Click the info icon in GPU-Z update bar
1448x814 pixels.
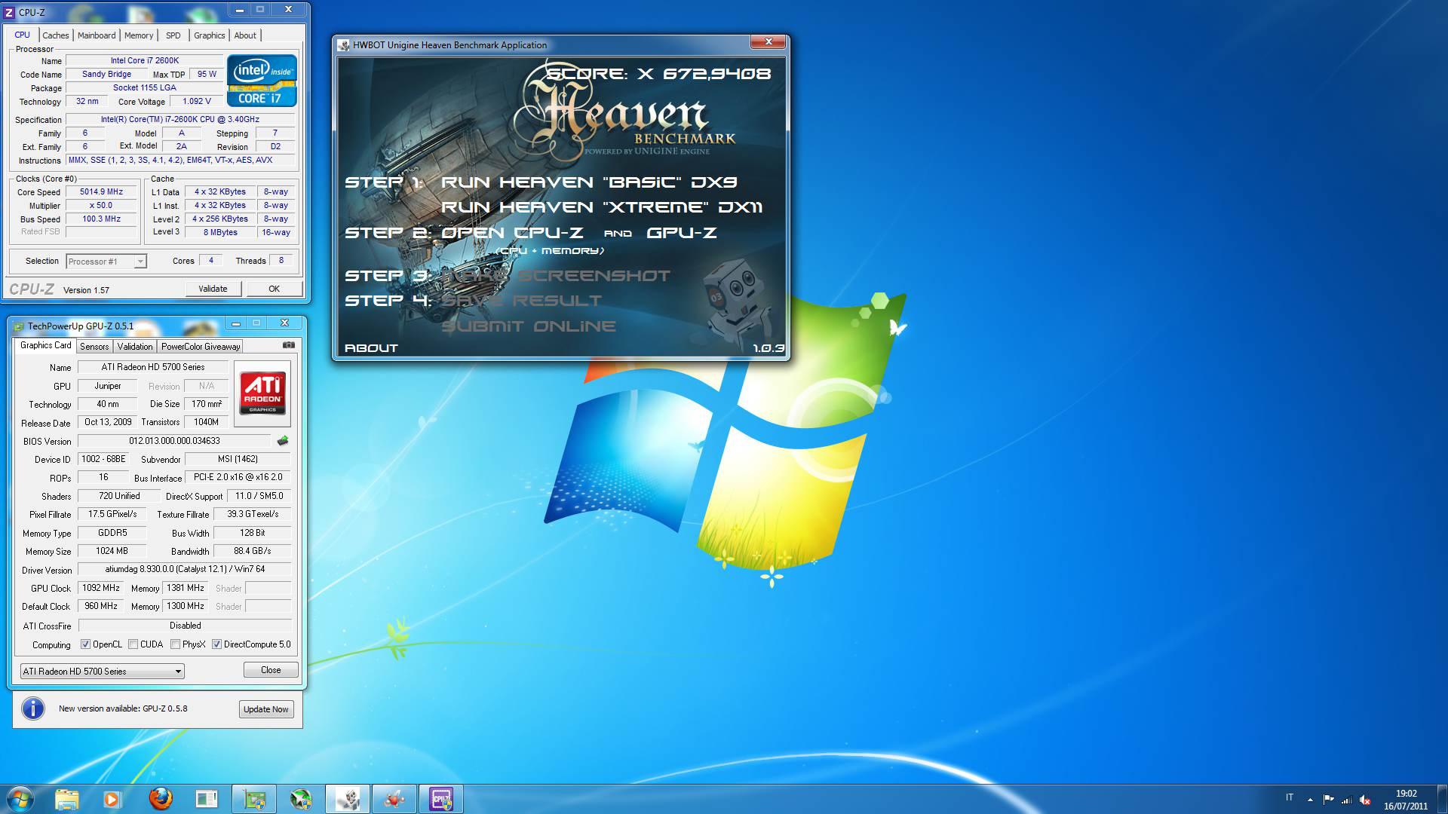pyautogui.click(x=32, y=708)
